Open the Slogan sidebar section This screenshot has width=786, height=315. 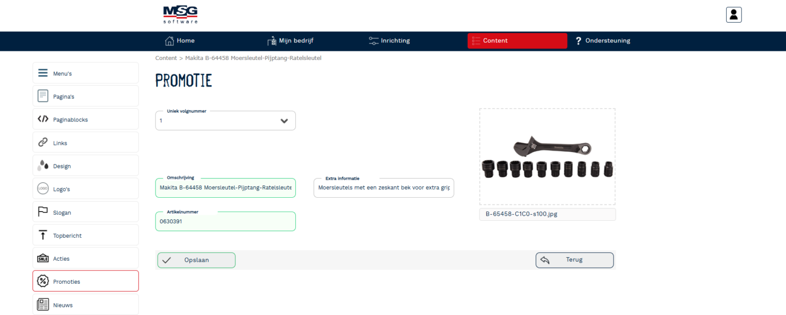(x=85, y=212)
